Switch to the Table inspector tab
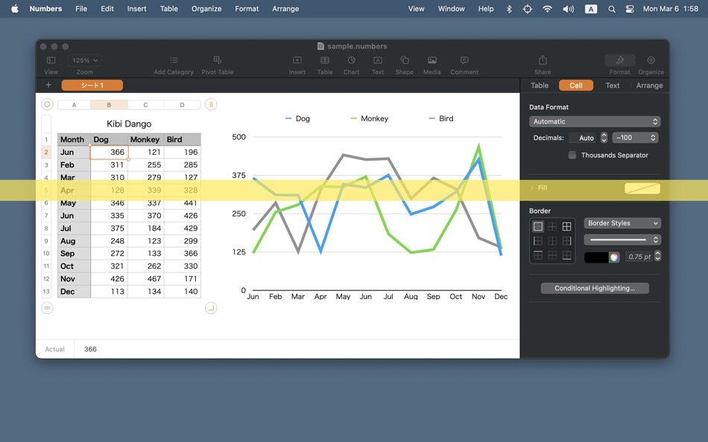This screenshot has width=708, height=442. [x=539, y=86]
